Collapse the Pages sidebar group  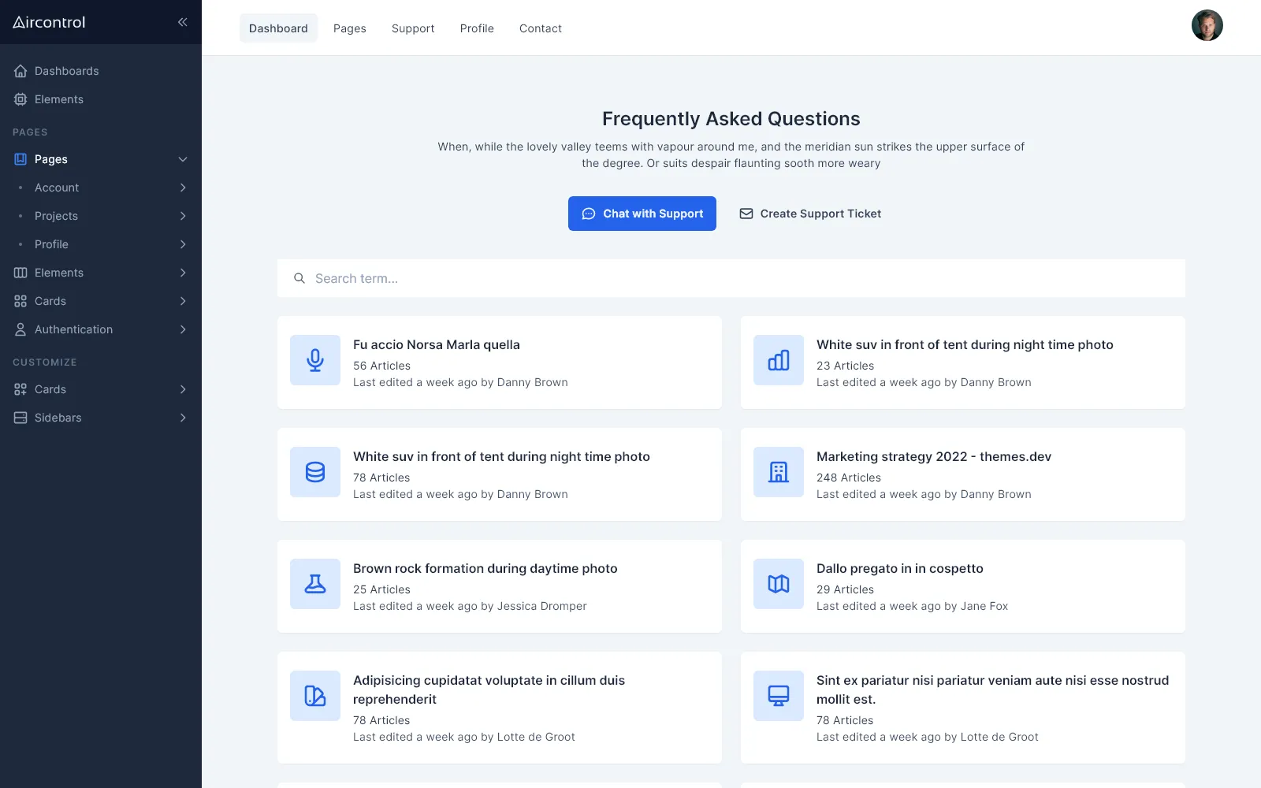tap(183, 159)
